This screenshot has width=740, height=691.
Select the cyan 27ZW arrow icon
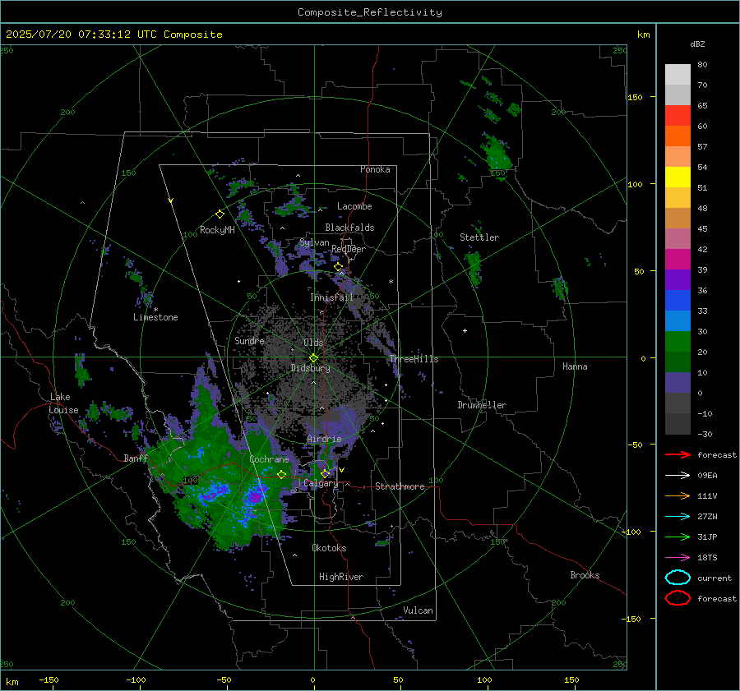[x=678, y=517]
